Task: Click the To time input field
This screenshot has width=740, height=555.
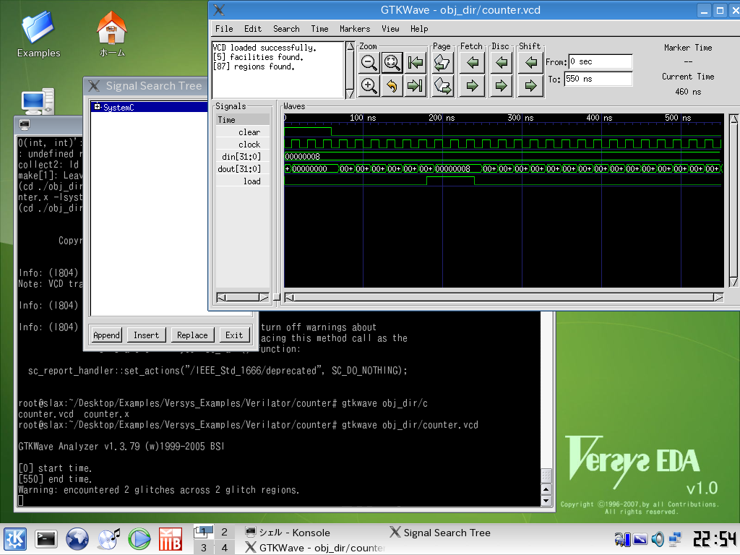Action: [x=598, y=79]
